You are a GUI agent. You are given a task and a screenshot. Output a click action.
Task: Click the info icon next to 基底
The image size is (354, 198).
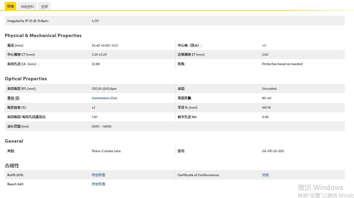click(x=17, y=98)
